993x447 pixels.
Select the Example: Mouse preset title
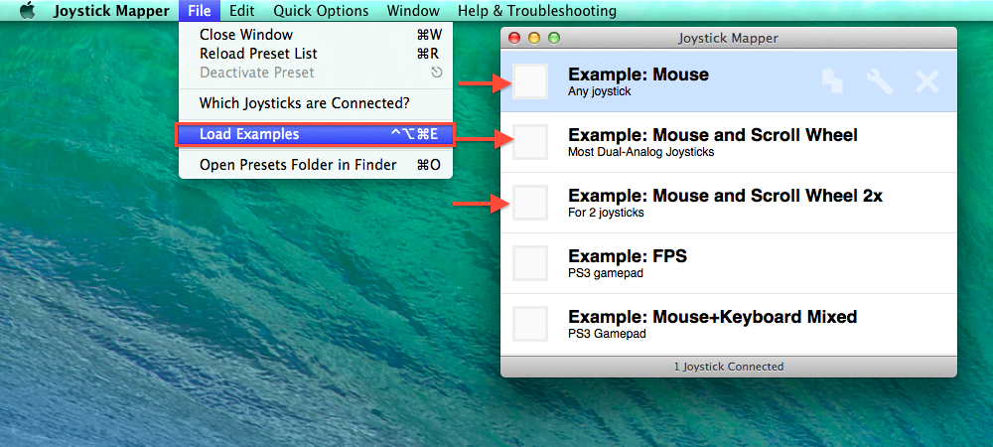638,74
